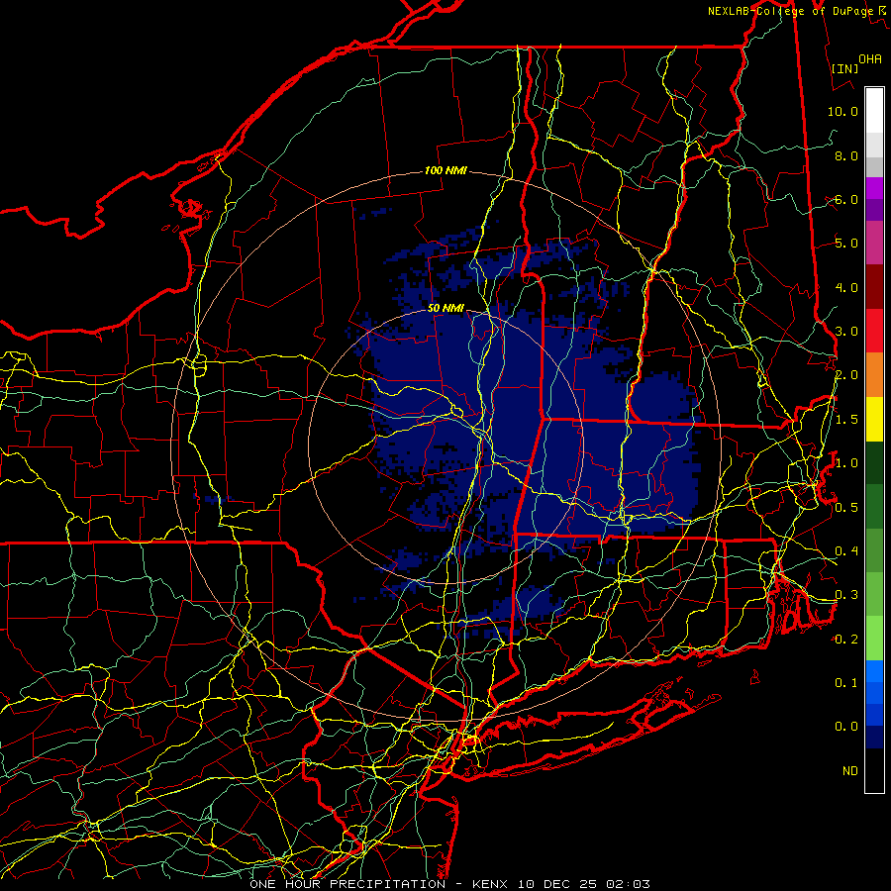
Task: Click the 0.1 legend value
Action: coord(846,683)
